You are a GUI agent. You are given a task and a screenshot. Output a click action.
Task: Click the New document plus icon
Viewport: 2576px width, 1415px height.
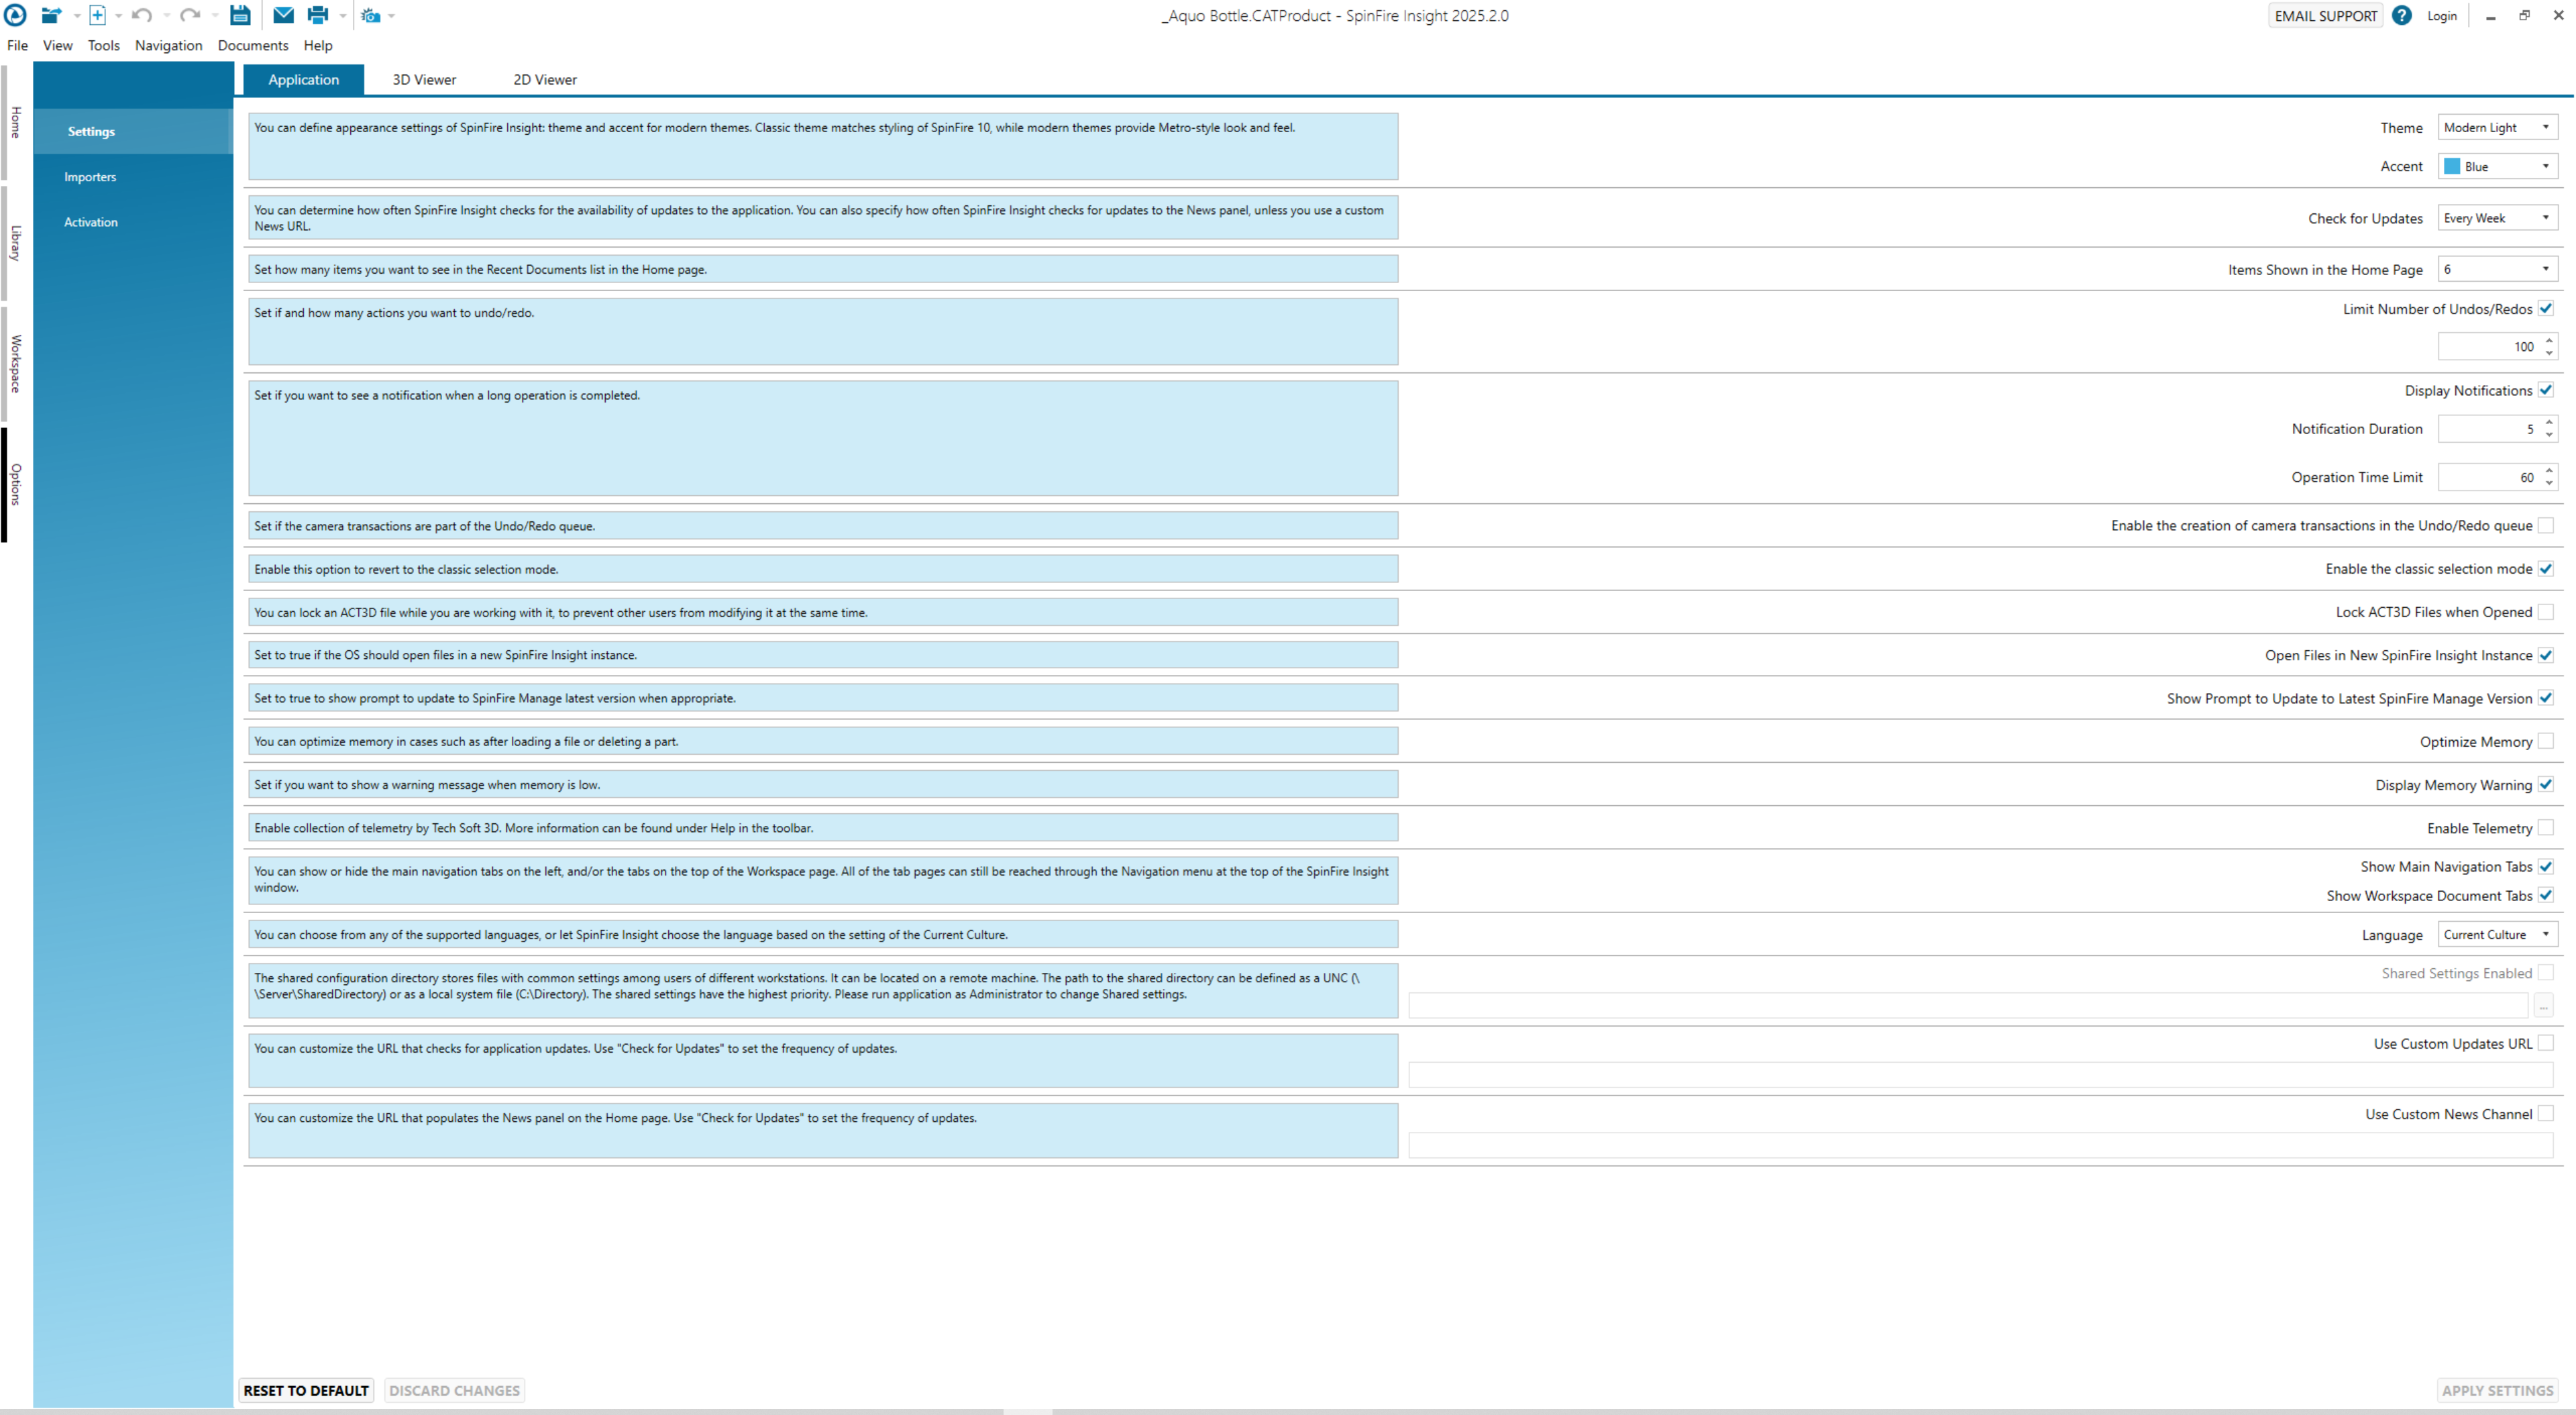pos(97,15)
